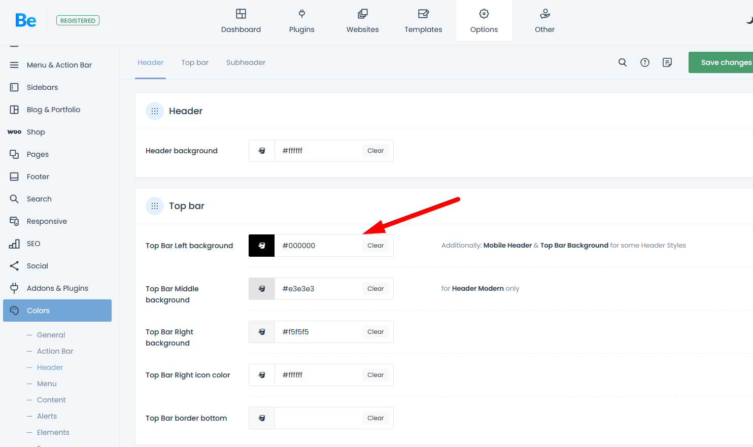Viewport: 753px width, 447px height.
Task: Open Templates from top navigation
Action: tap(423, 21)
